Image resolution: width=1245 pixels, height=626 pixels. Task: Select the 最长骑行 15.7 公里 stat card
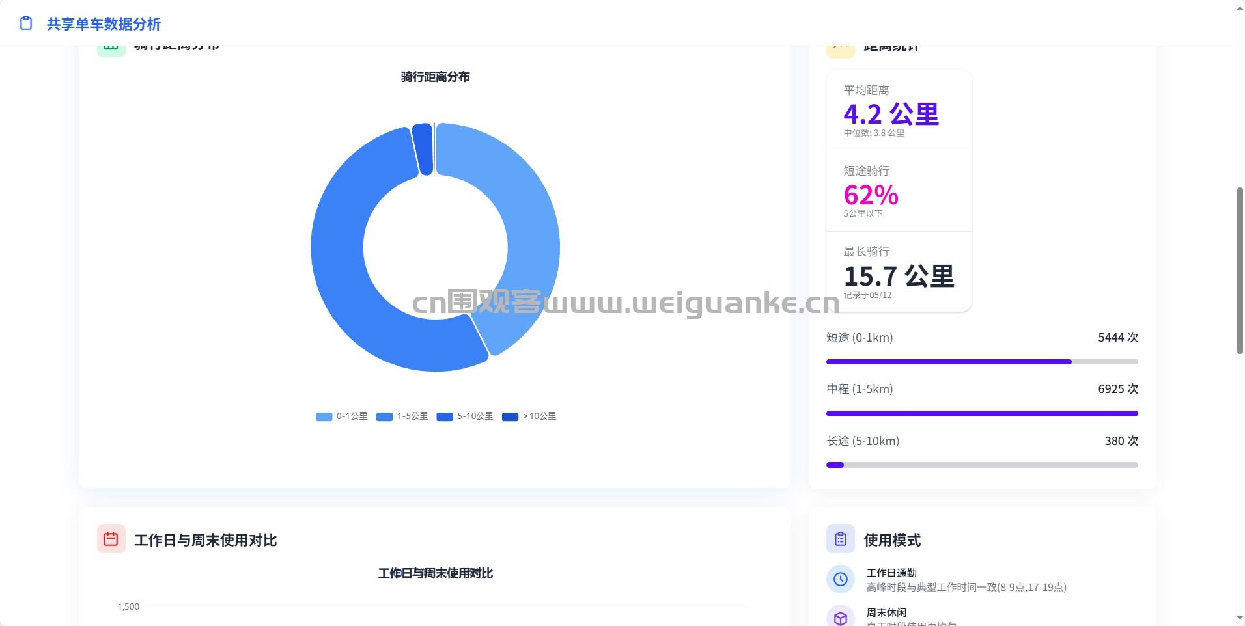pos(899,272)
